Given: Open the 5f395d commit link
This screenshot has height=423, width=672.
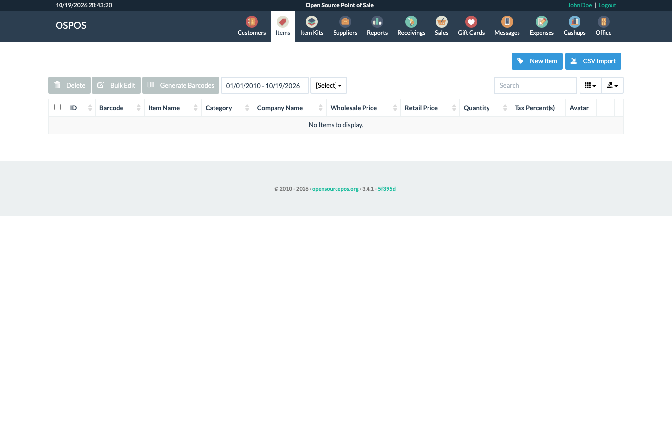Looking at the screenshot, I should coord(387,189).
